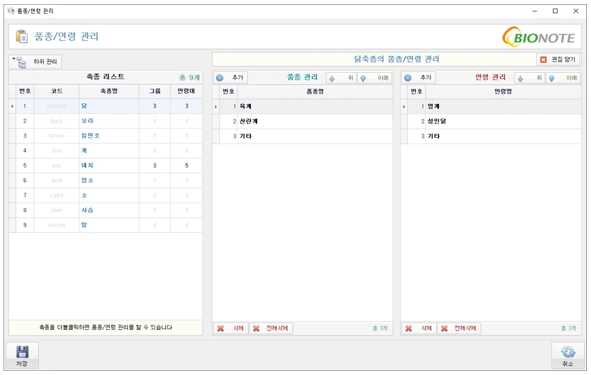
Task: Select the 칠면조 species row
Action: [x=106, y=136]
